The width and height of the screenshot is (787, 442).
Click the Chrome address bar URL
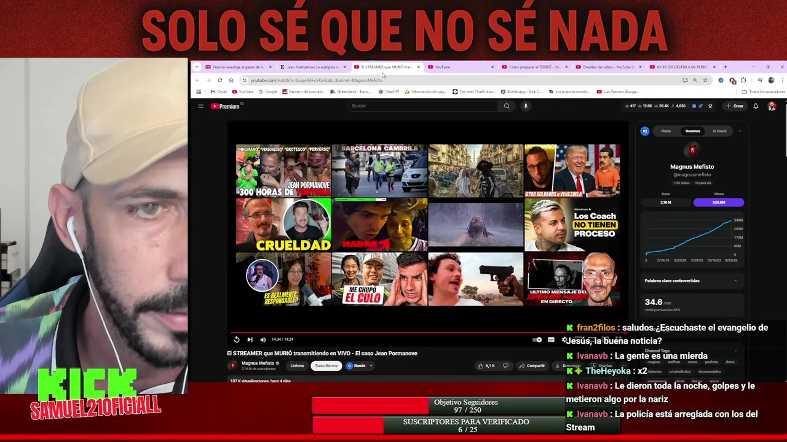tap(316, 80)
